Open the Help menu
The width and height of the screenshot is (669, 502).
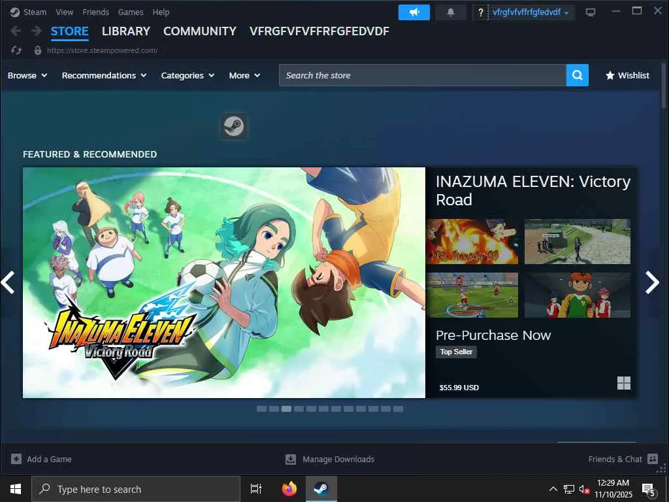(x=161, y=12)
